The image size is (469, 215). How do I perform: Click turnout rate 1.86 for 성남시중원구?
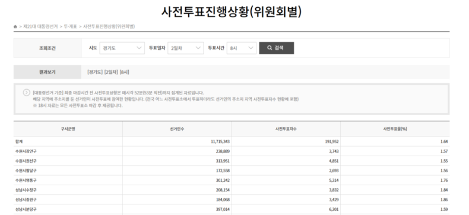pos(444,200)
